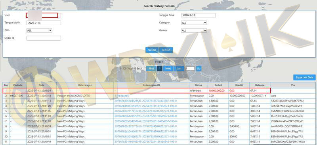
Task: Open the HONGKONG LOTTO Keterangan ID link
Action: tap(122, 96)
